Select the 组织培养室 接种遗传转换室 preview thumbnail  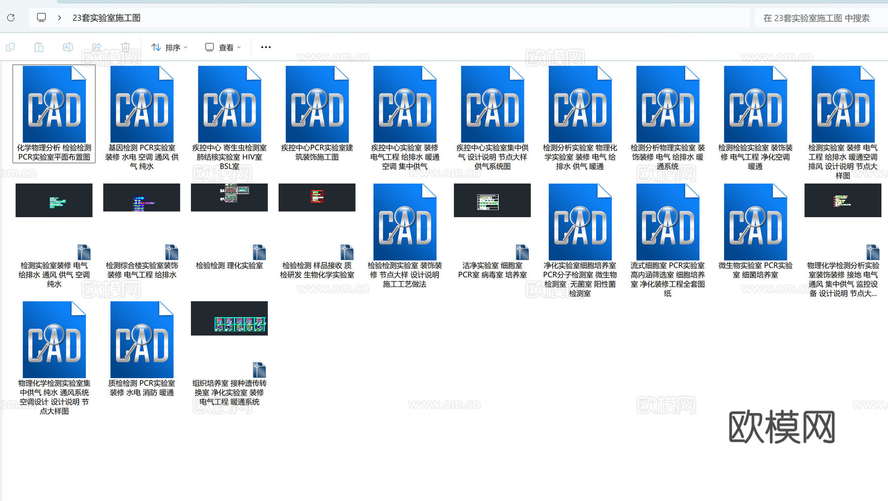coord(229,318)
